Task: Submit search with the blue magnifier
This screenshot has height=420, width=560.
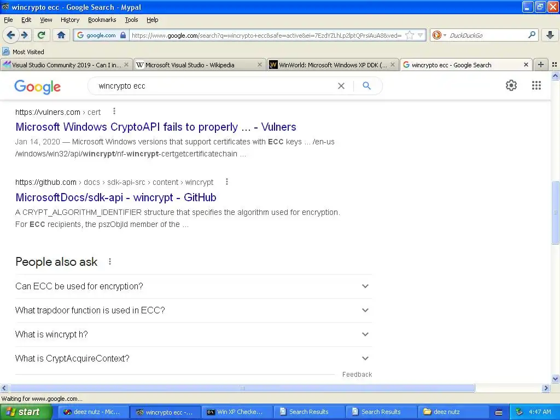Action: [x=367, y=86]
